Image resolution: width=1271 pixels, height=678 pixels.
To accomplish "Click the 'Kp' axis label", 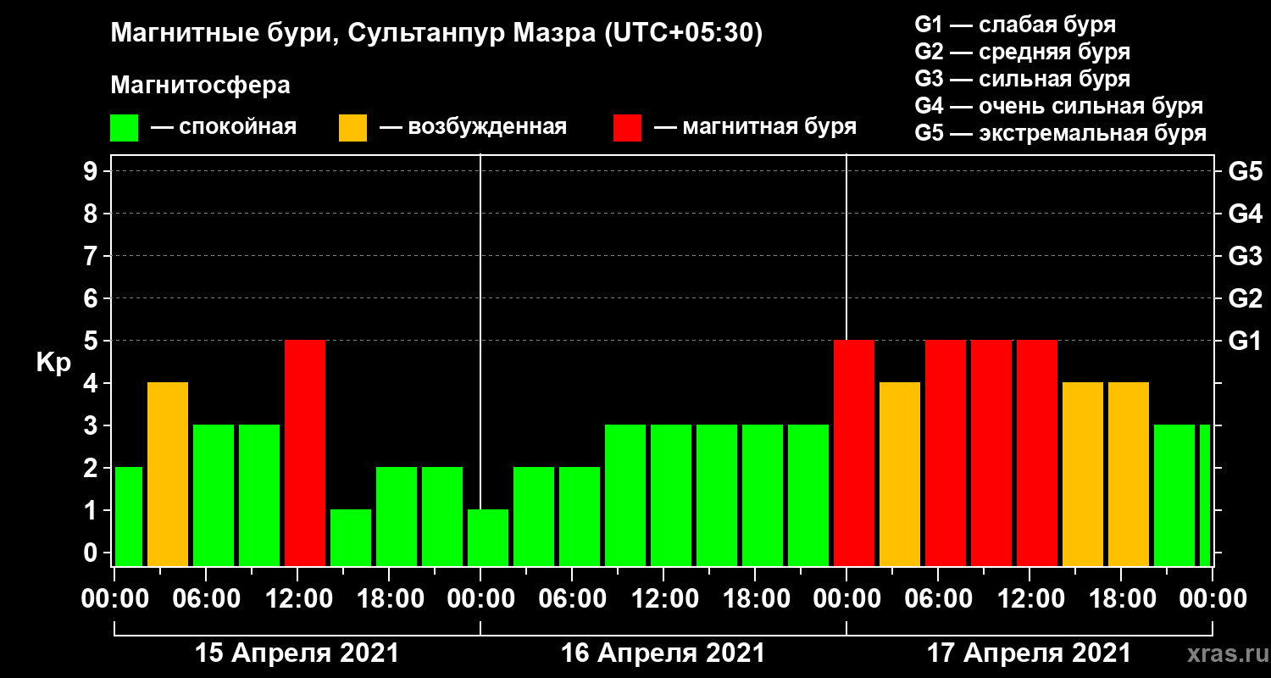I will (53, 363).
